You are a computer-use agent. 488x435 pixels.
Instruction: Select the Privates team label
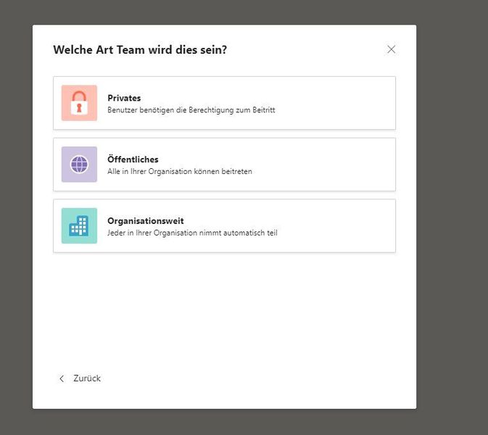[124, 98]
